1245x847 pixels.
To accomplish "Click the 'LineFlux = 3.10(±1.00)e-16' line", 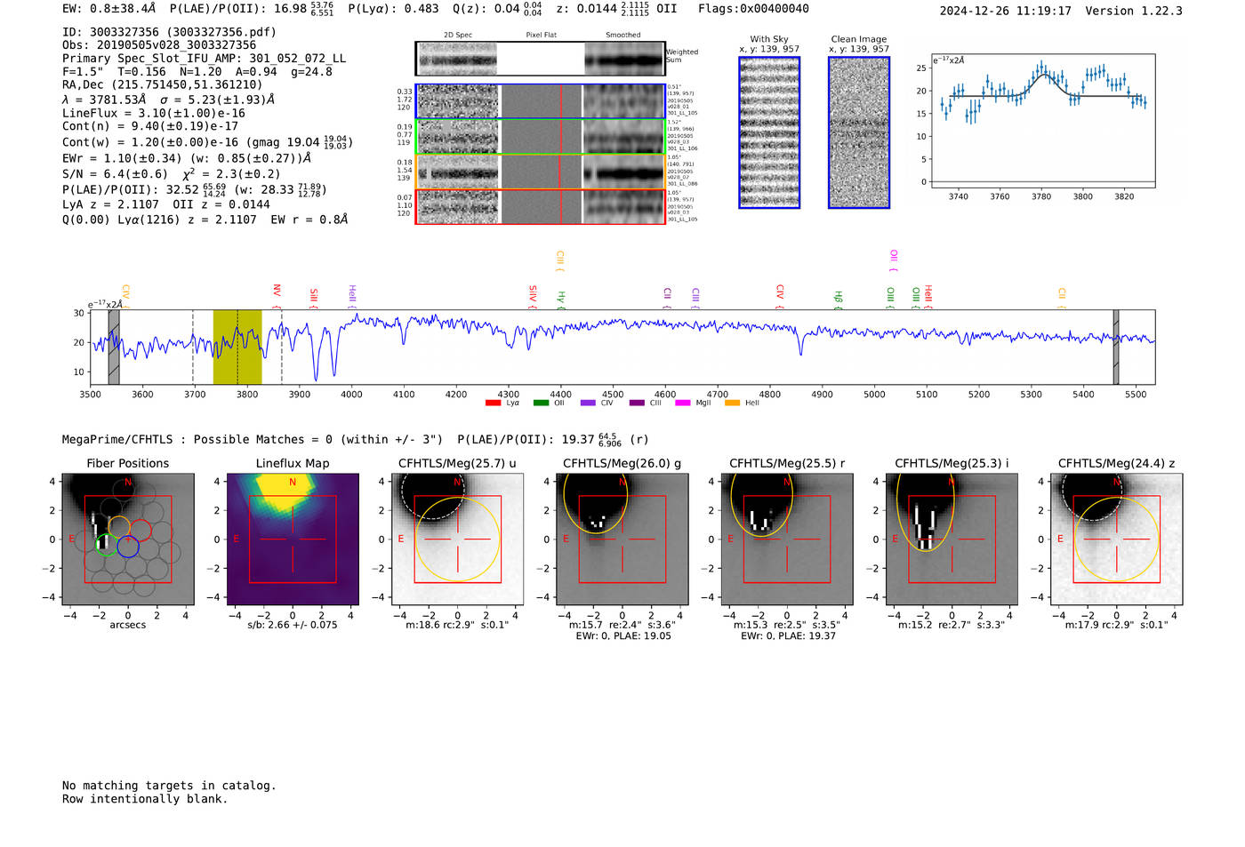I will (154, 113).
